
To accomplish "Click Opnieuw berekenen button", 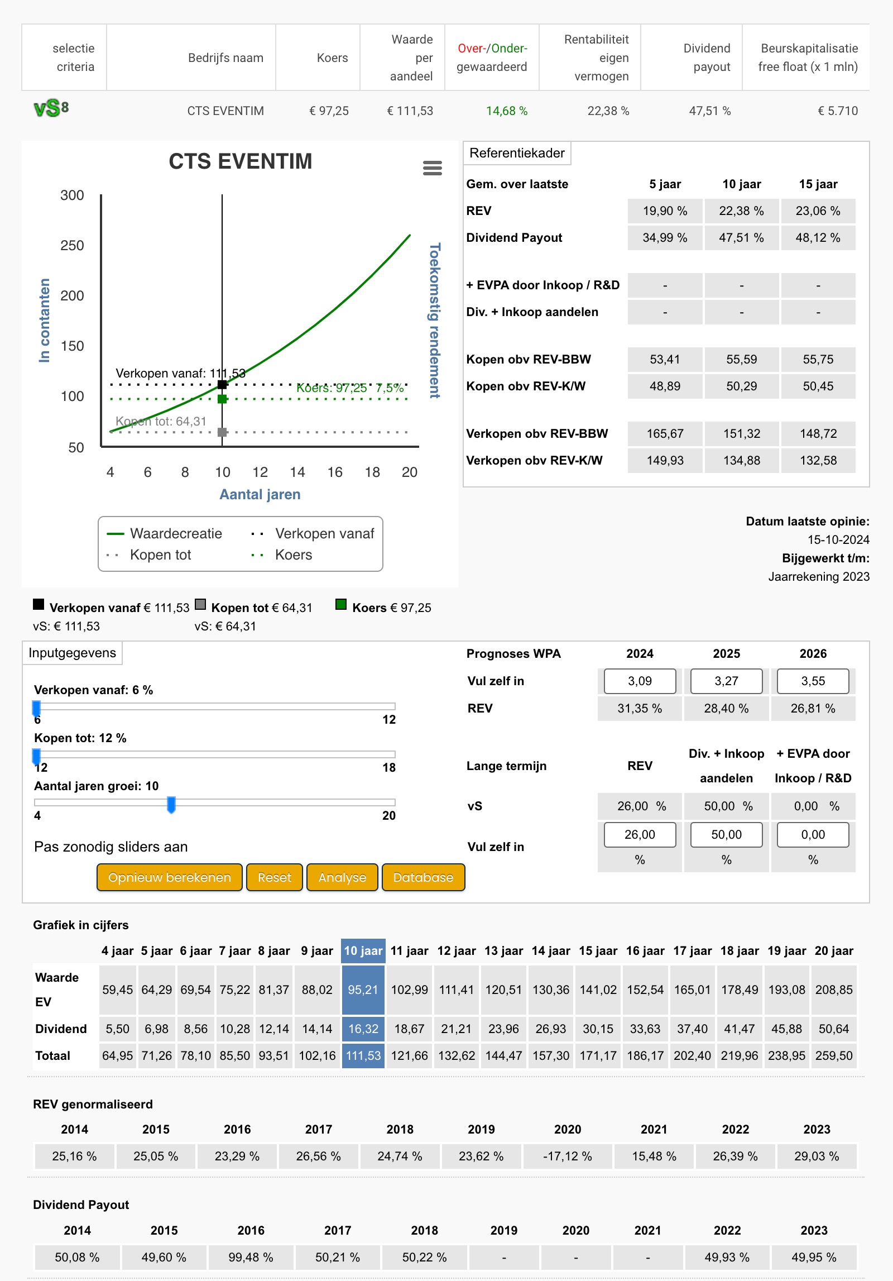I will 170,877.
